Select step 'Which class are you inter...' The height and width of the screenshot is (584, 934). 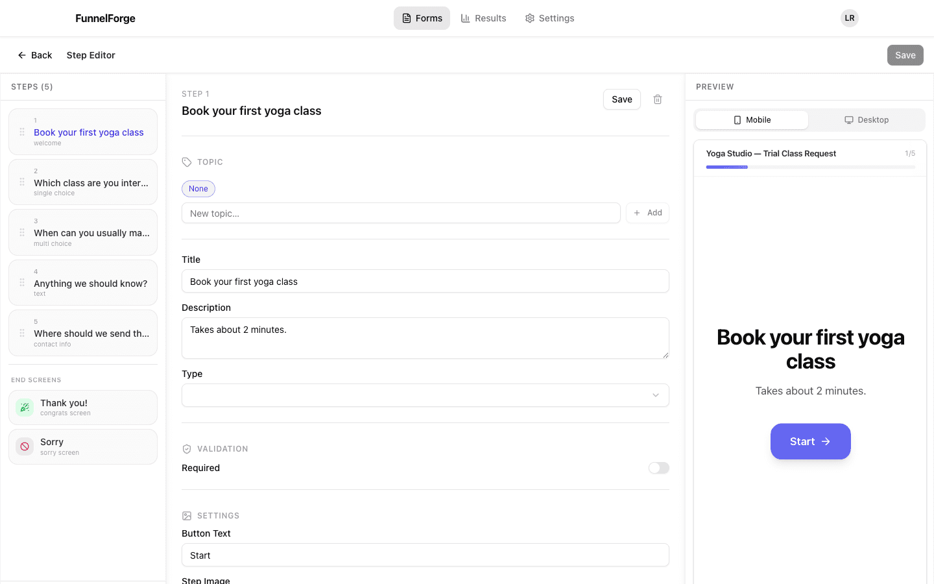point(83,182)
